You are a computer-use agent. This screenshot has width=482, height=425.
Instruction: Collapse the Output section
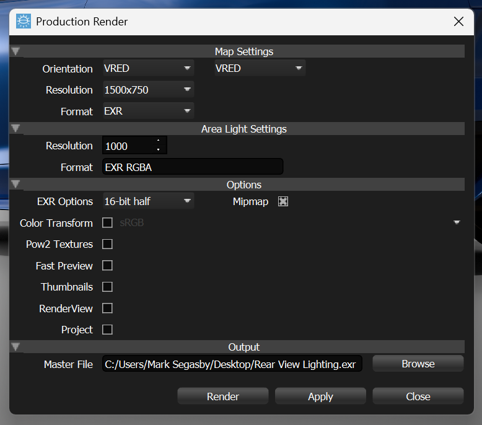(15, 347)
